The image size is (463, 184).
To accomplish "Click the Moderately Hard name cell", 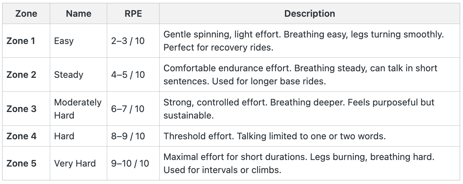I will click(x=77, y=109).
